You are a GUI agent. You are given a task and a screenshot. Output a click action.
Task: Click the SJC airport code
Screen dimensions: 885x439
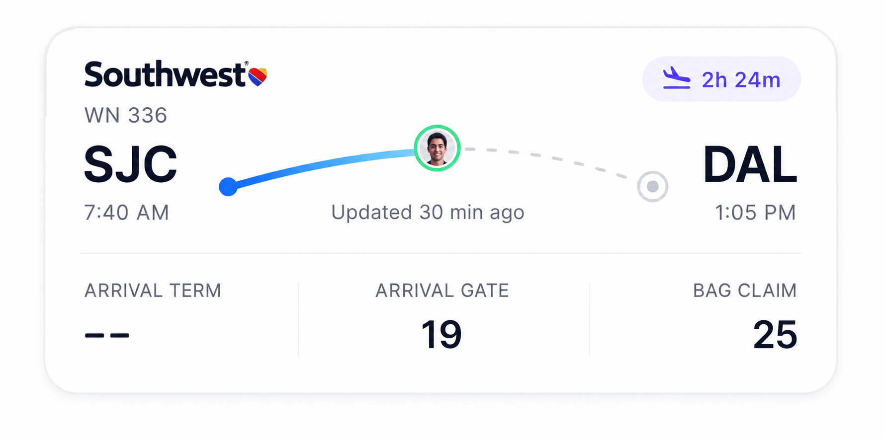(131, 164)
